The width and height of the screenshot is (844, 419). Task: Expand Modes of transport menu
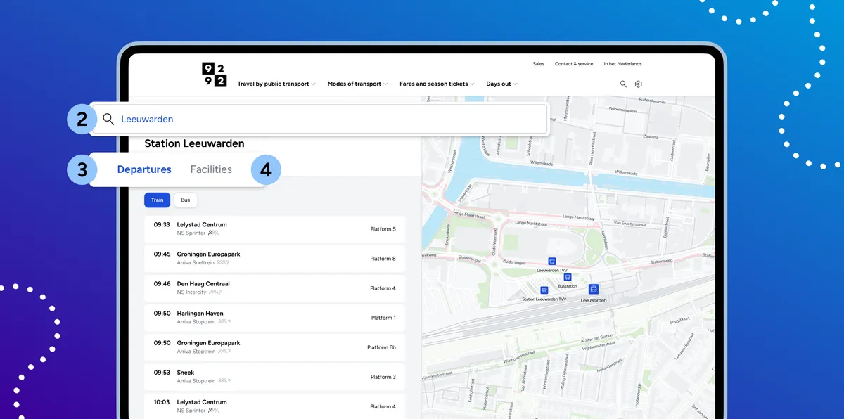click(357, 84)
